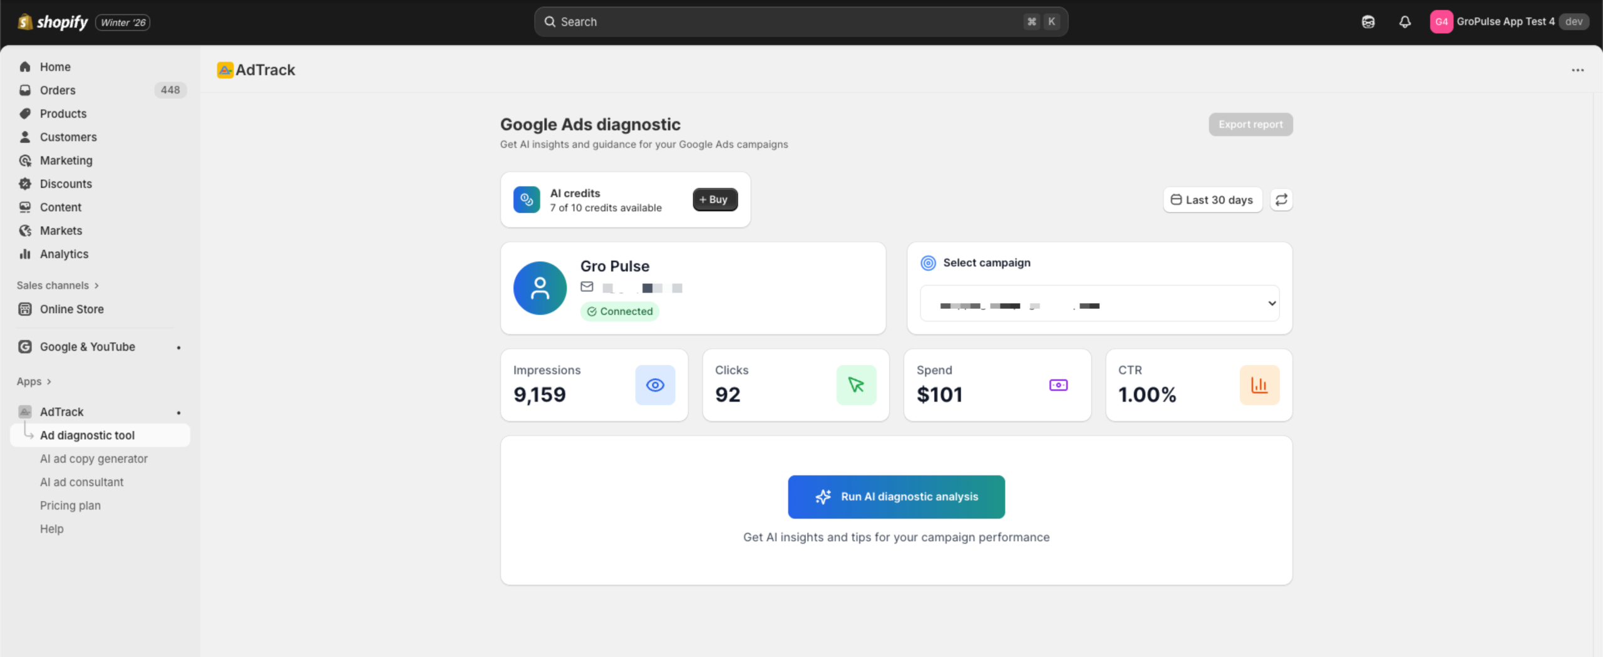Expand the Sales channels section

click(58, 286)
